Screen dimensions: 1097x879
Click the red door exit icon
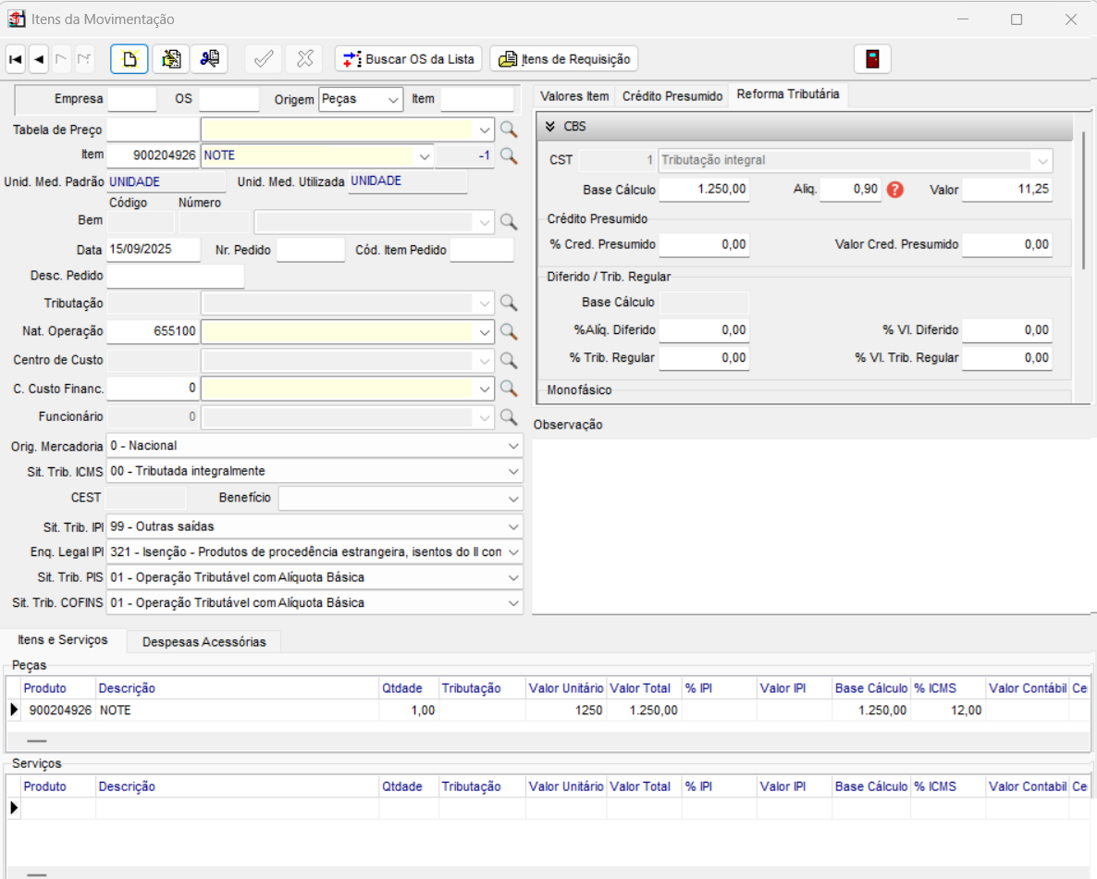coord(872,59)
